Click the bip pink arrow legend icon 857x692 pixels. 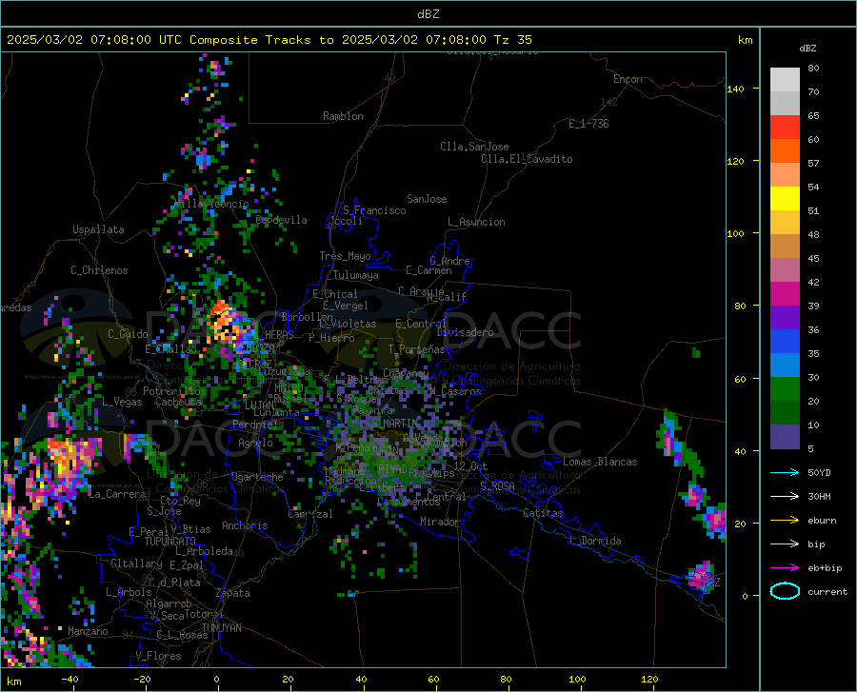785,544
